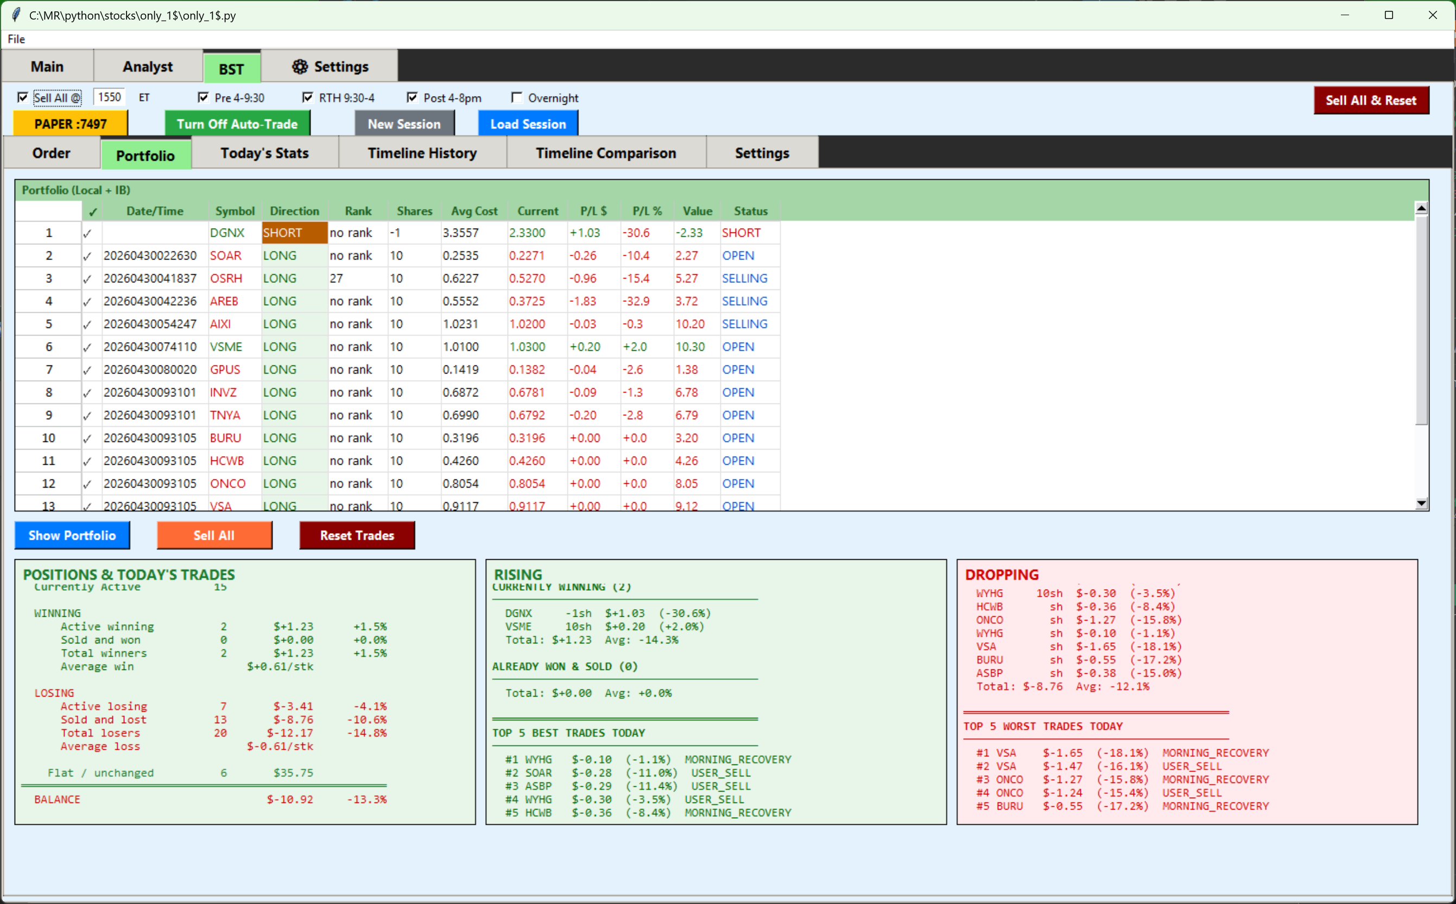Viewport: 1456px width, 904px height.
Task: Enable the Overnight checkbox
Action: (517, 97)
